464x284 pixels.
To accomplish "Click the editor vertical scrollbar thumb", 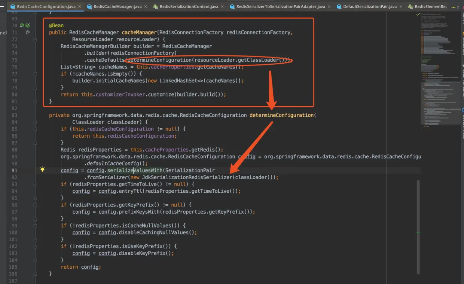I will tap(418, 226).
